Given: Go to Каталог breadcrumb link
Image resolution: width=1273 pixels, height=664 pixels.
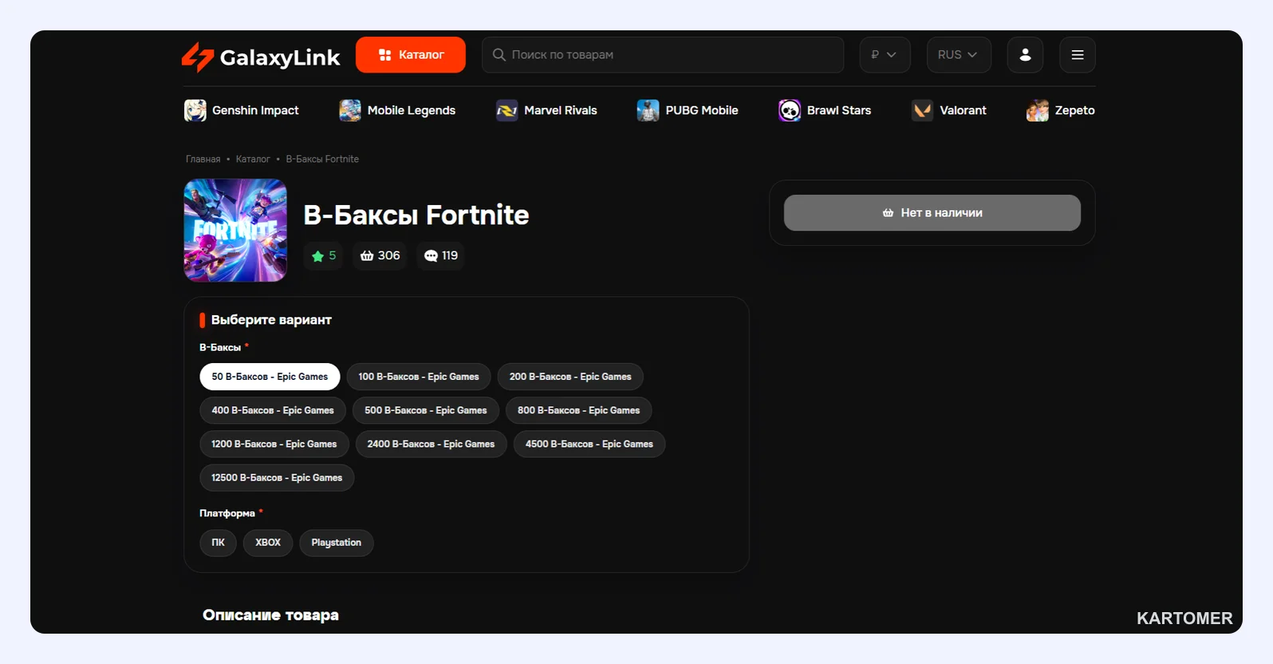Looking at the screenshot, I should 253,159.
